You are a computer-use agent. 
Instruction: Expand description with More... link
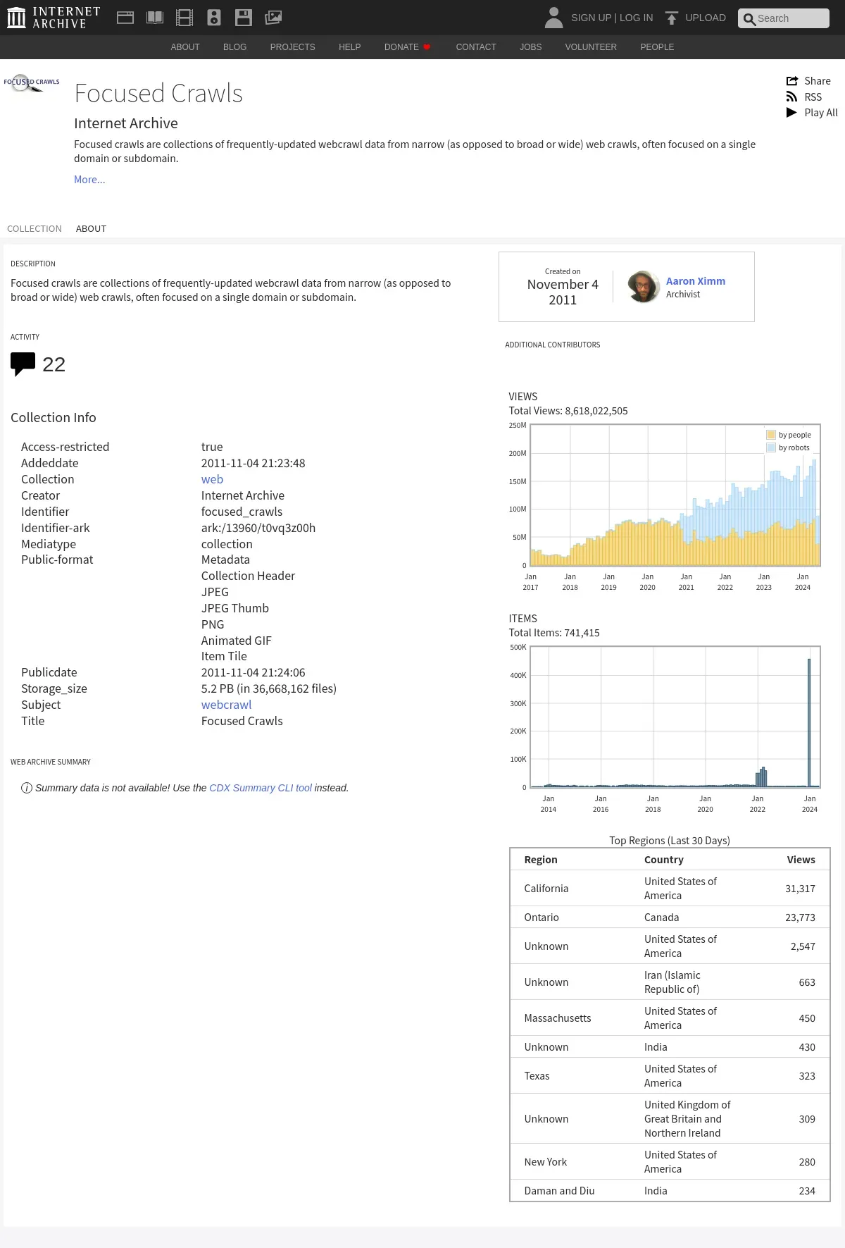pos(89,180)
